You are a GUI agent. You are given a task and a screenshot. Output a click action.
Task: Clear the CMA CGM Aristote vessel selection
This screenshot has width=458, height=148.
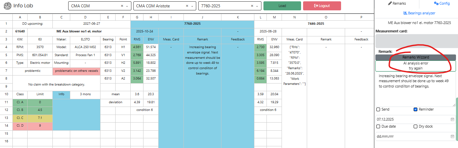click(187, 6)
